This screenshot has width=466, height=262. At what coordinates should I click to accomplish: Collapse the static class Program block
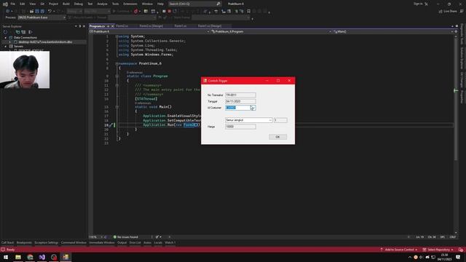point(116,76)
